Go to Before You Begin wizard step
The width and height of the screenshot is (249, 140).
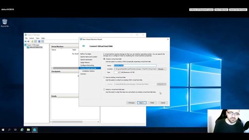point(86,54)
